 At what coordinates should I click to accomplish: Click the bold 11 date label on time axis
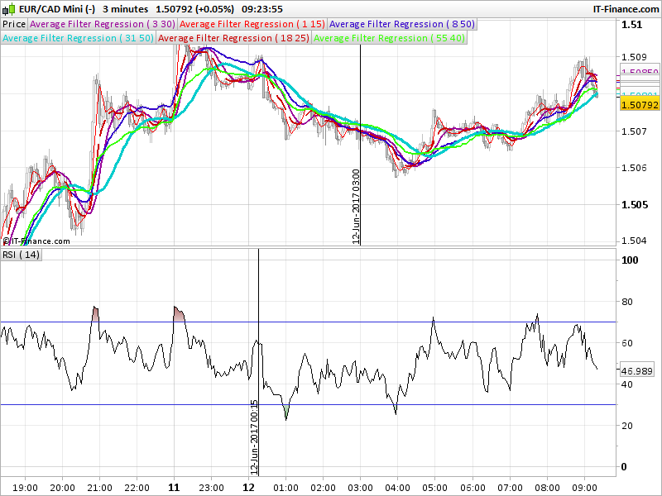coord(174,488)
